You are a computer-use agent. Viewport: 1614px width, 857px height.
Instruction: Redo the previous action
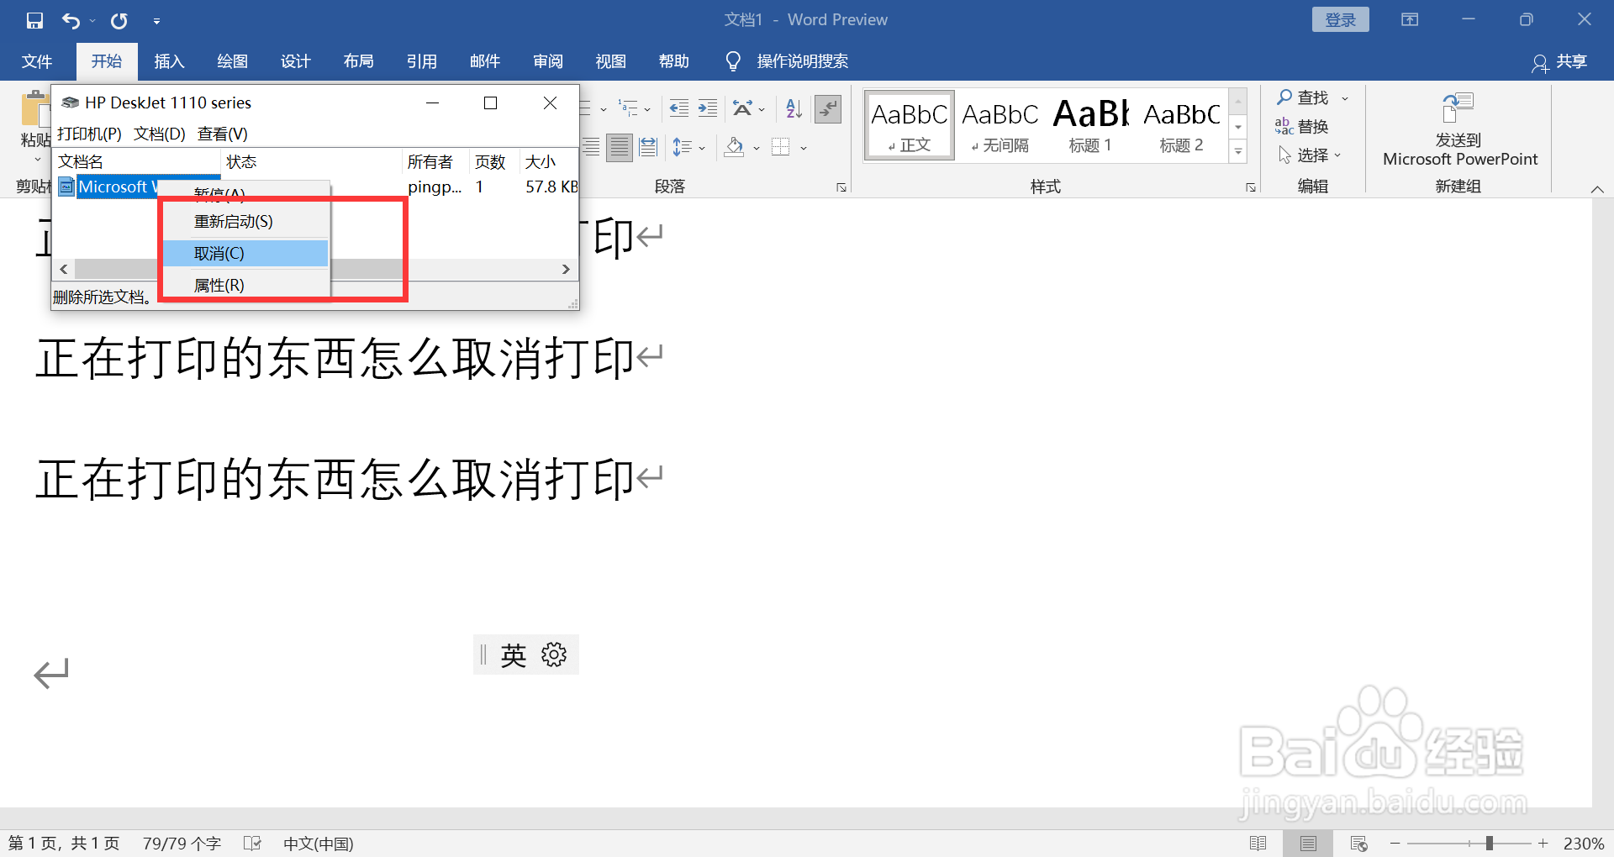click(119, 20)
